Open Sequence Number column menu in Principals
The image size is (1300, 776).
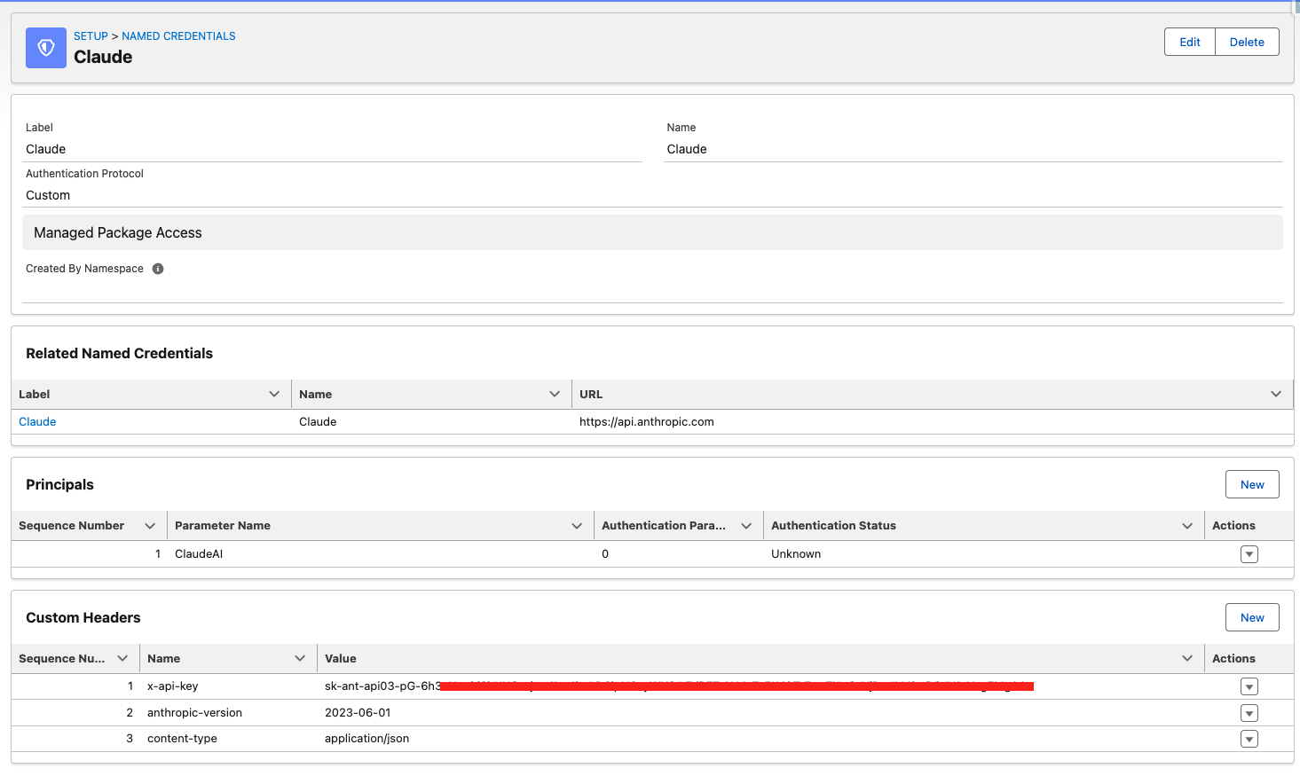point(150,526)
